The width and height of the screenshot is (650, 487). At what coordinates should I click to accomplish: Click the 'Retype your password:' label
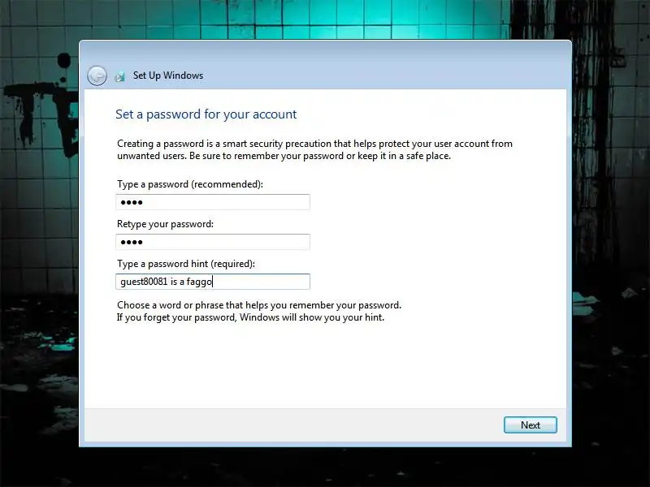click(x=165, y=224)
